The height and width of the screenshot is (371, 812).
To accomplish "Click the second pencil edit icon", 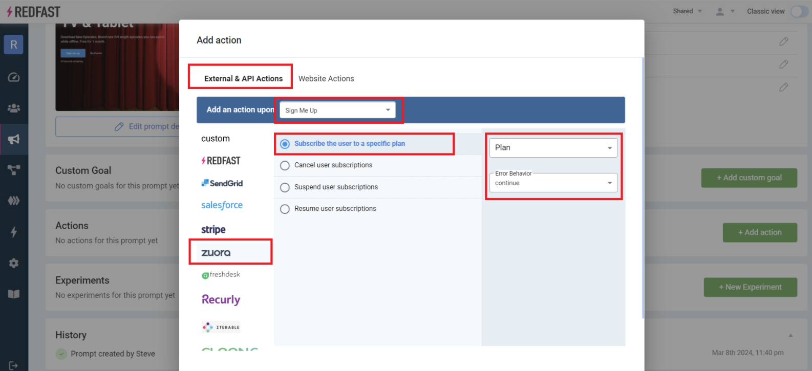I will point(784,64).
